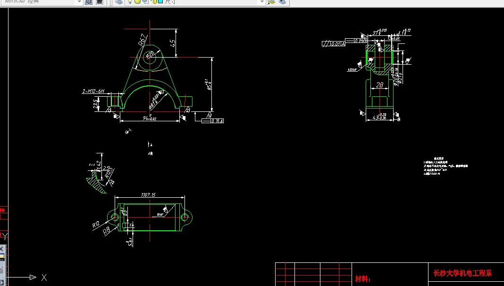The image size is (504, 286).
Task: Click the arrow at the bottom of the left palette
Action: point(1,283)
